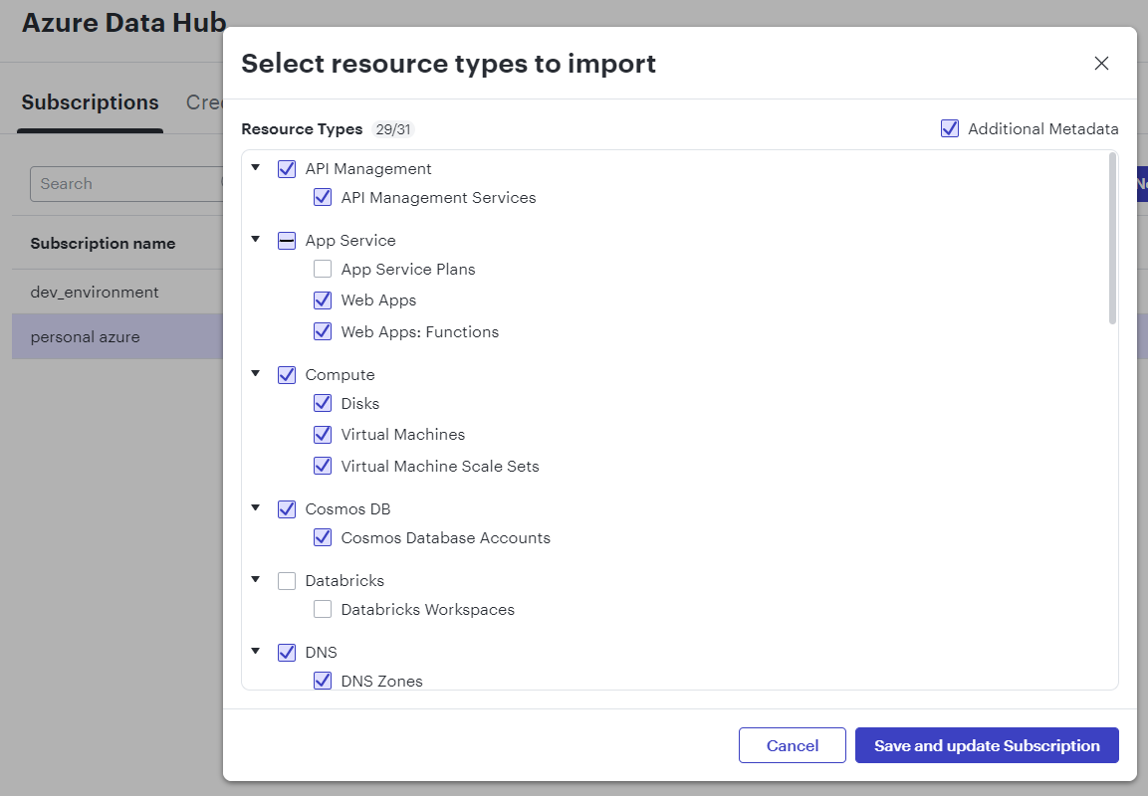The image size is (1148, 796).
Task: Click the Search field in Subscriptions
Action: (125, 184)
